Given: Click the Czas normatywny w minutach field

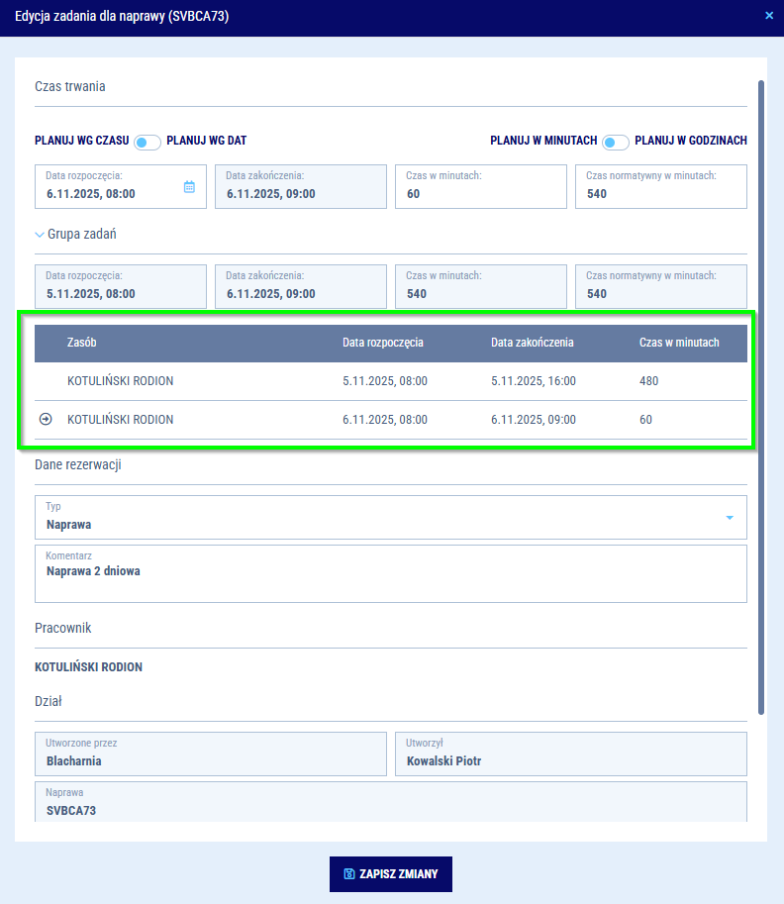Looking at the screenshot, I should pyautogui.click(x=660, y=187).
